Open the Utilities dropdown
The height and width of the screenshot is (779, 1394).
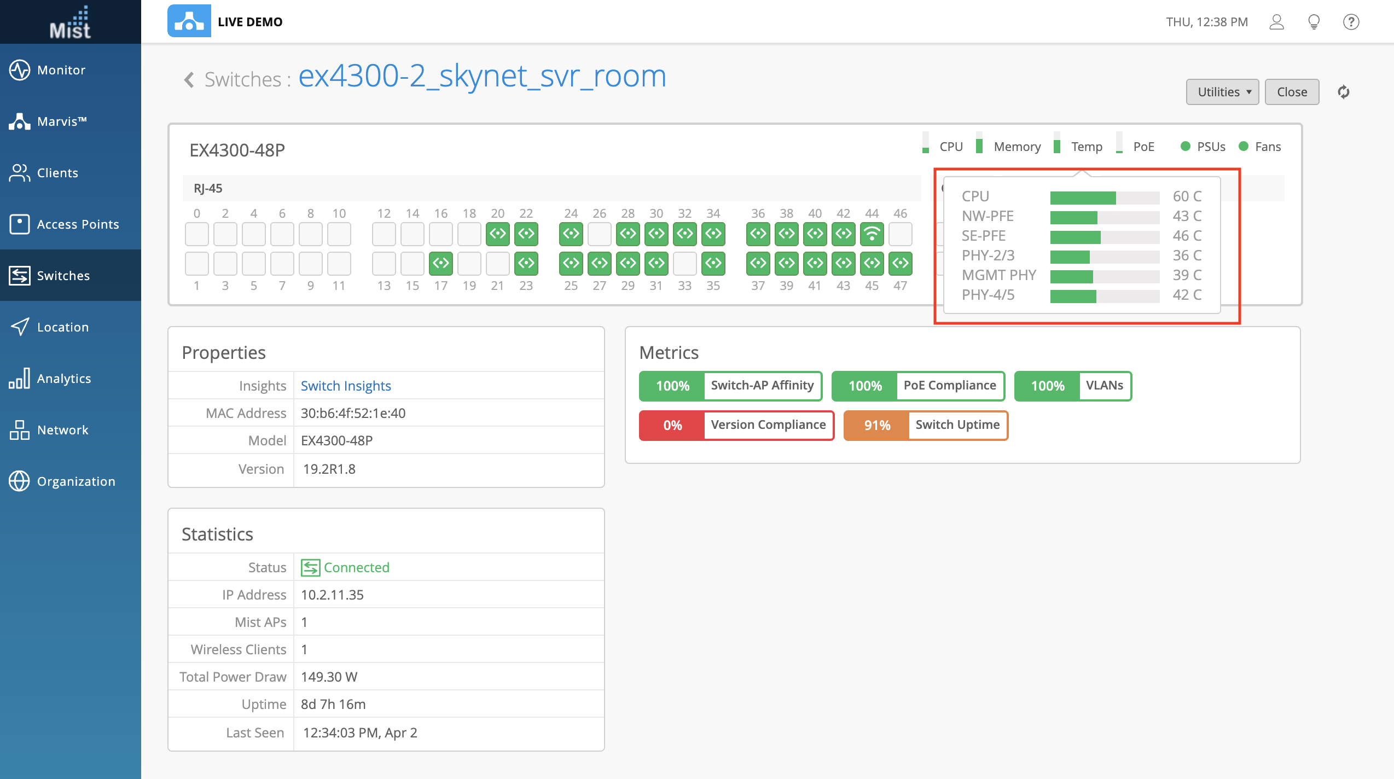pos(1222,92)
